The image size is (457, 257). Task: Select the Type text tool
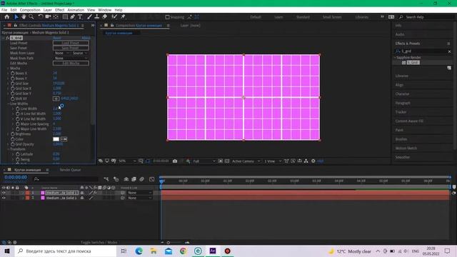(80, 17)
